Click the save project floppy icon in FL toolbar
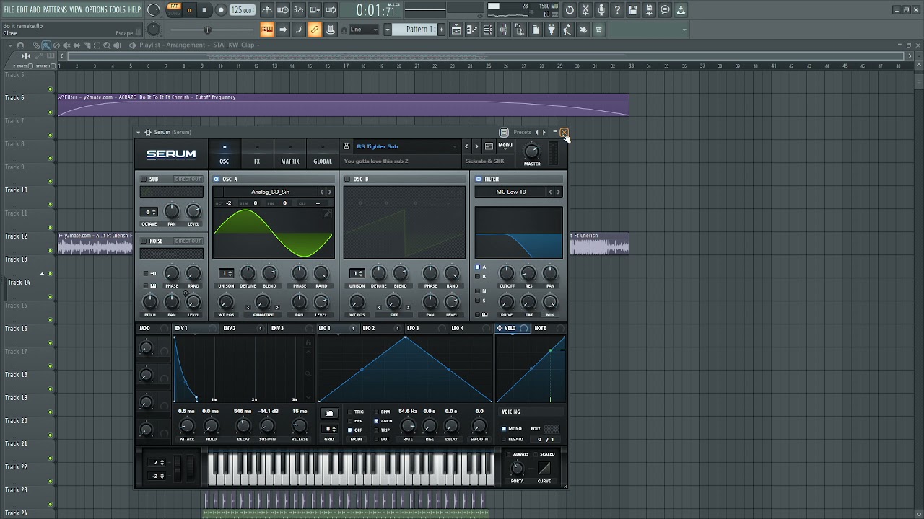 [633, 10]
